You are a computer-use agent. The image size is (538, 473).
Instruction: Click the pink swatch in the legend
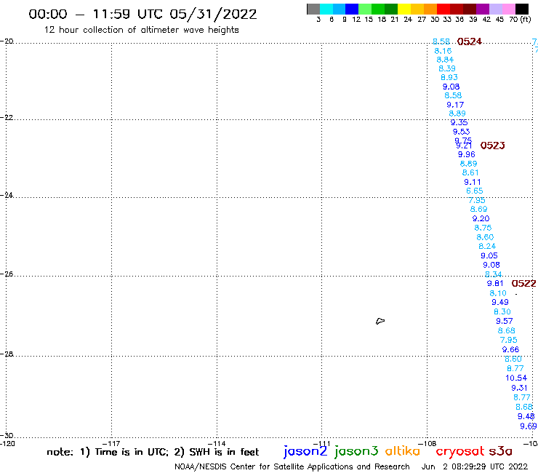point(508,9)
